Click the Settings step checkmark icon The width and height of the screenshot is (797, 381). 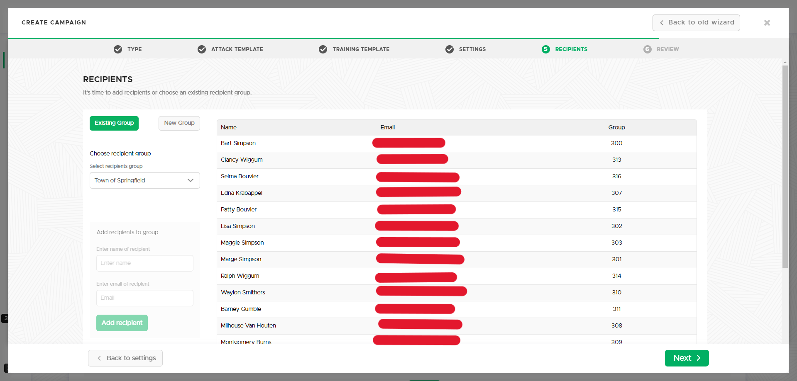(x=450, y=49)
